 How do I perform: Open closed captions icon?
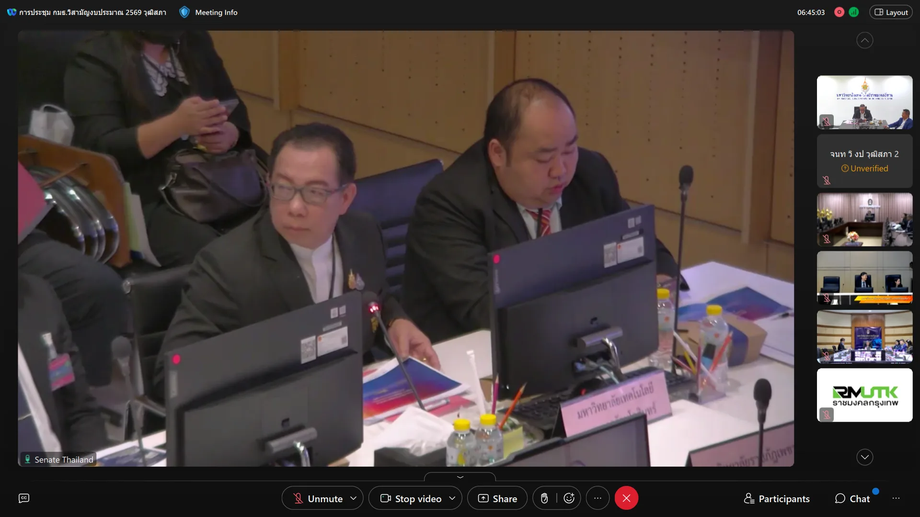pyautogui.click(x=24, y=498)
